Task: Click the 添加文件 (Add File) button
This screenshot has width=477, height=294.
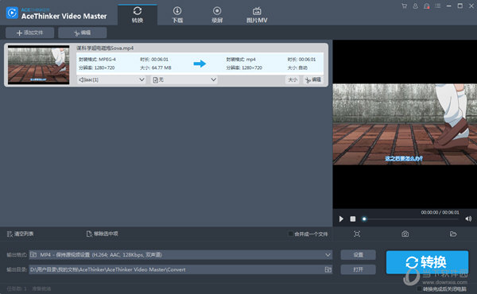Action: pyautogui.click(x=30, y=33)
